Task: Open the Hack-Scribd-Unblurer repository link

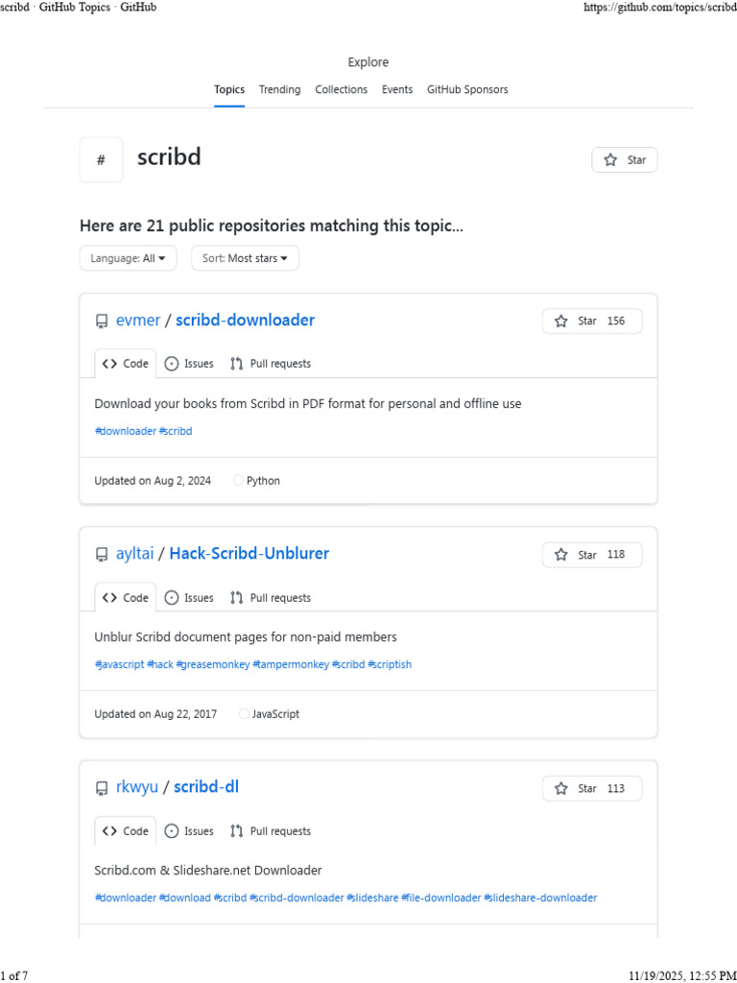Action: tap(249, 554)
